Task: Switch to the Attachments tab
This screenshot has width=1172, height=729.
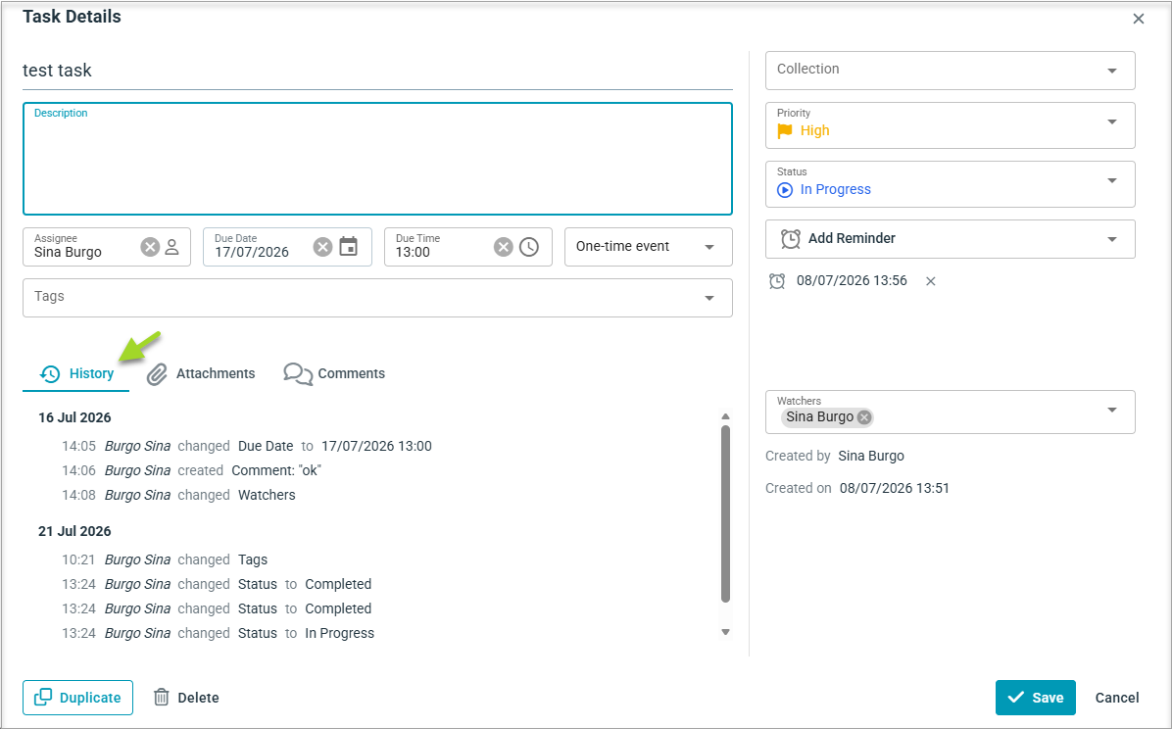Action: (x=200, y=374)
